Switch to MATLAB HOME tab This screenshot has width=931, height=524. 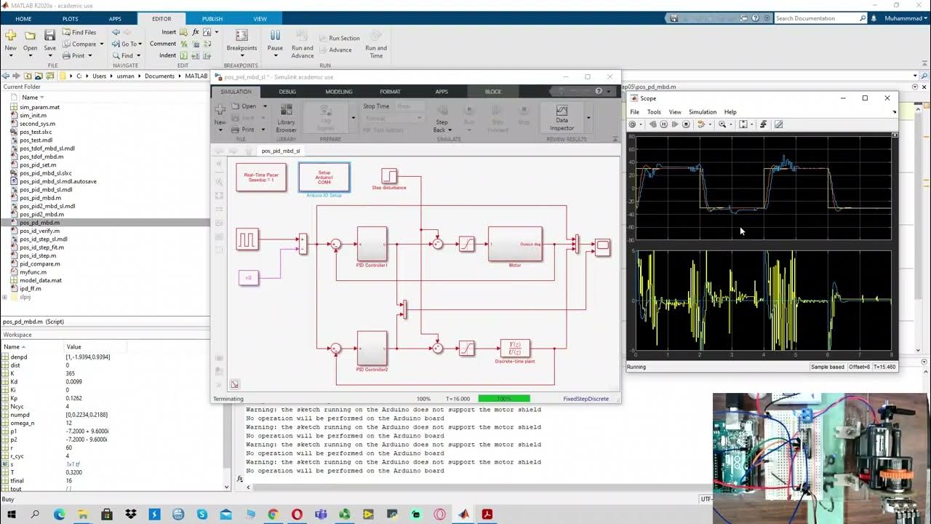tap(23, 19)
